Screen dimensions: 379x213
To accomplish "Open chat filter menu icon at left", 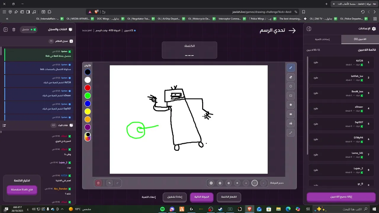I will [4, 125].
